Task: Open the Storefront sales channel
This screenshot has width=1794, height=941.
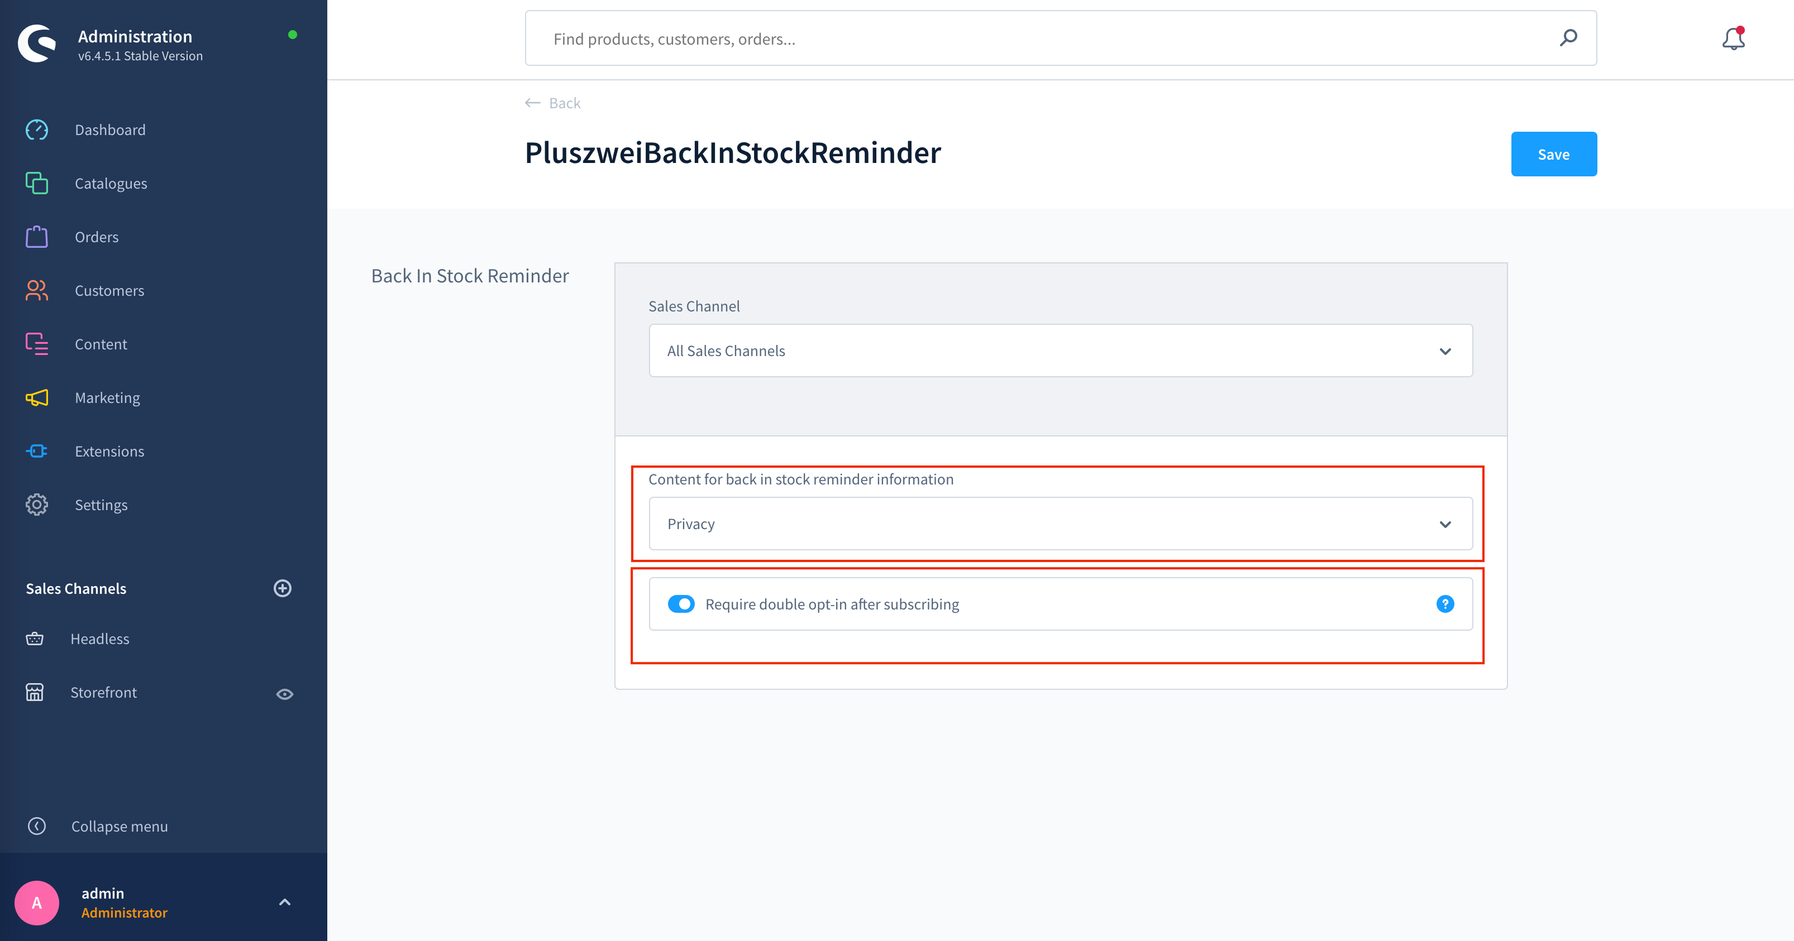Action: [x=104, y=692]
